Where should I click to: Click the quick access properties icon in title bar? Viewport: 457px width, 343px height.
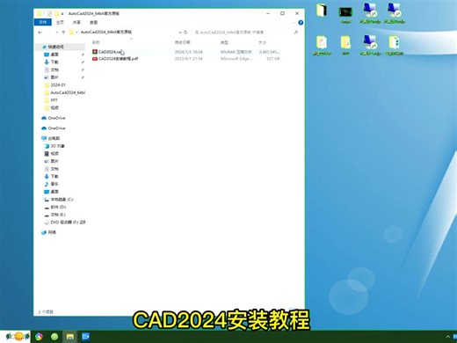tap(49, 13)
